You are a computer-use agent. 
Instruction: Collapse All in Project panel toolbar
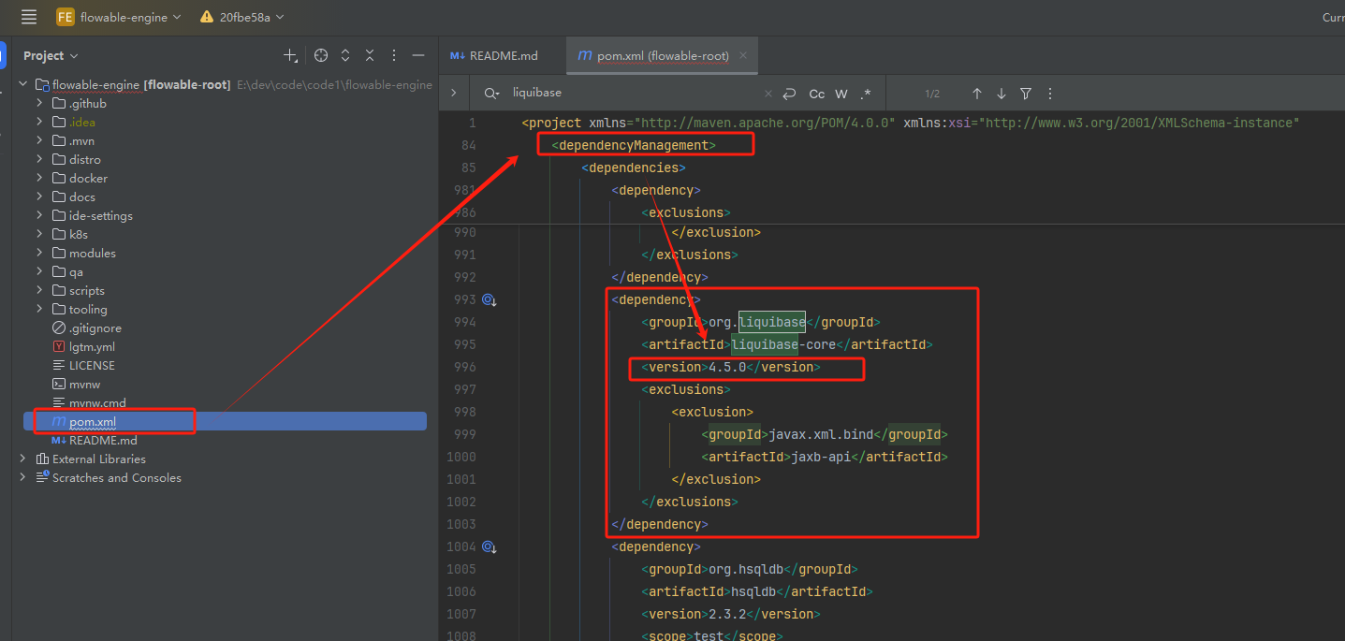tap(370, 55)
